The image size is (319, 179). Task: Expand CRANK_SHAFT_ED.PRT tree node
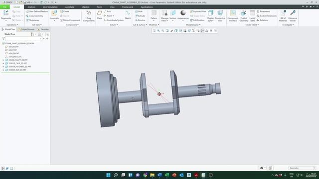pyautogui.click(x=3, y=60)
